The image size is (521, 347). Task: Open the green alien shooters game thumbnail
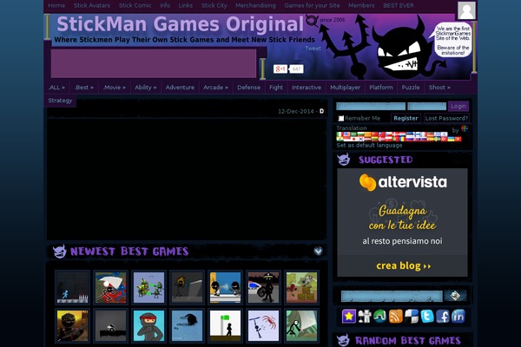pos(148,287)
